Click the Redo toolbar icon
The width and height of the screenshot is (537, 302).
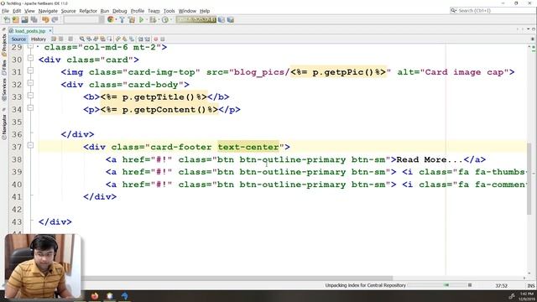pos(55,20)
